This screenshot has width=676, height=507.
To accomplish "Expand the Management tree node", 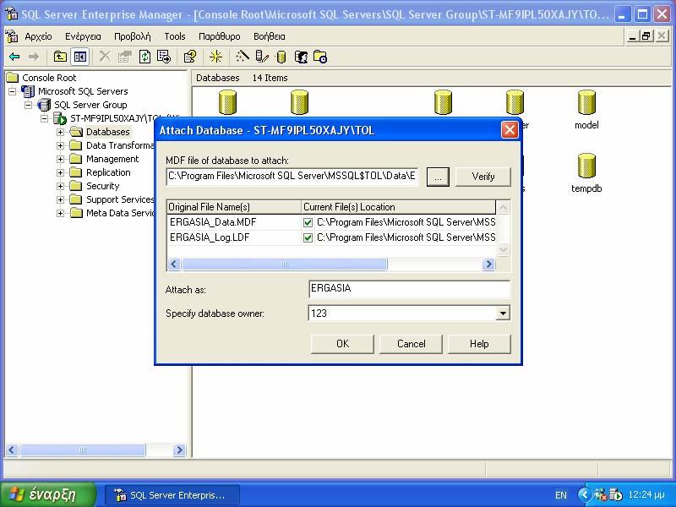I will tap(60, 159).
